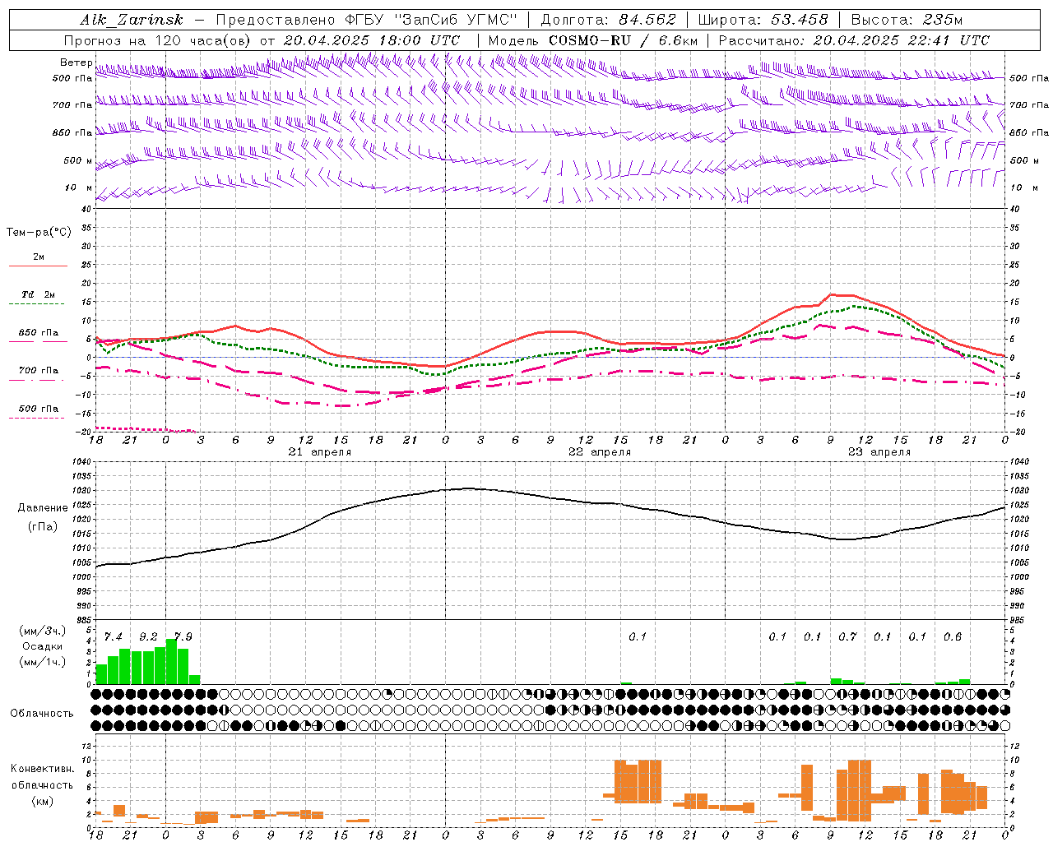Click the Ветер panel label
Screen dimensions: 1053x842
(76, 62)
